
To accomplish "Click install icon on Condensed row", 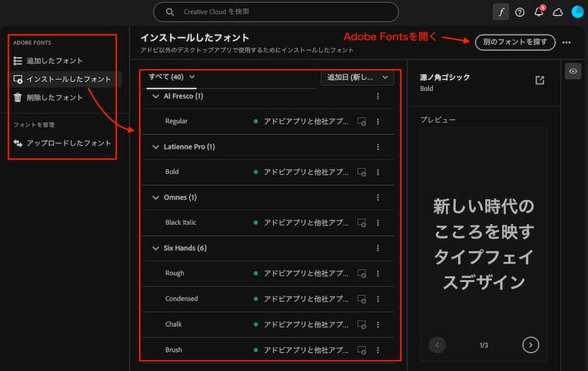I will [x=362, y=299].
